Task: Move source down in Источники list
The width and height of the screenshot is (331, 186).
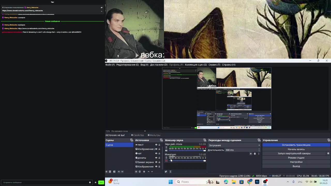Action: pos(152,172)
